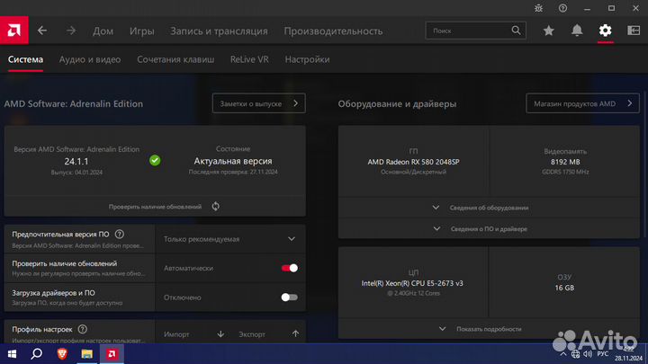
Task: Click the 16 GB RAM value
Action: pos(564,288)
